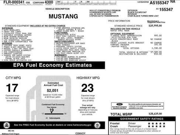Click 'INCLUDED AT NO EXTRA CHARGE' heading
180x135 pixels.
[48, 26]
